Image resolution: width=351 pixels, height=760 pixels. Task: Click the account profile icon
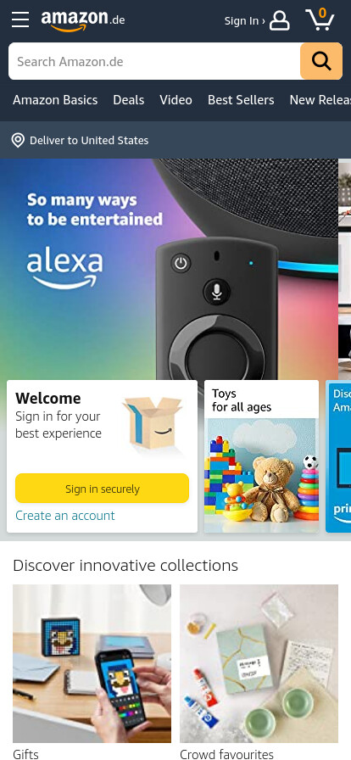pyautogui.click(x=280, y=21)
